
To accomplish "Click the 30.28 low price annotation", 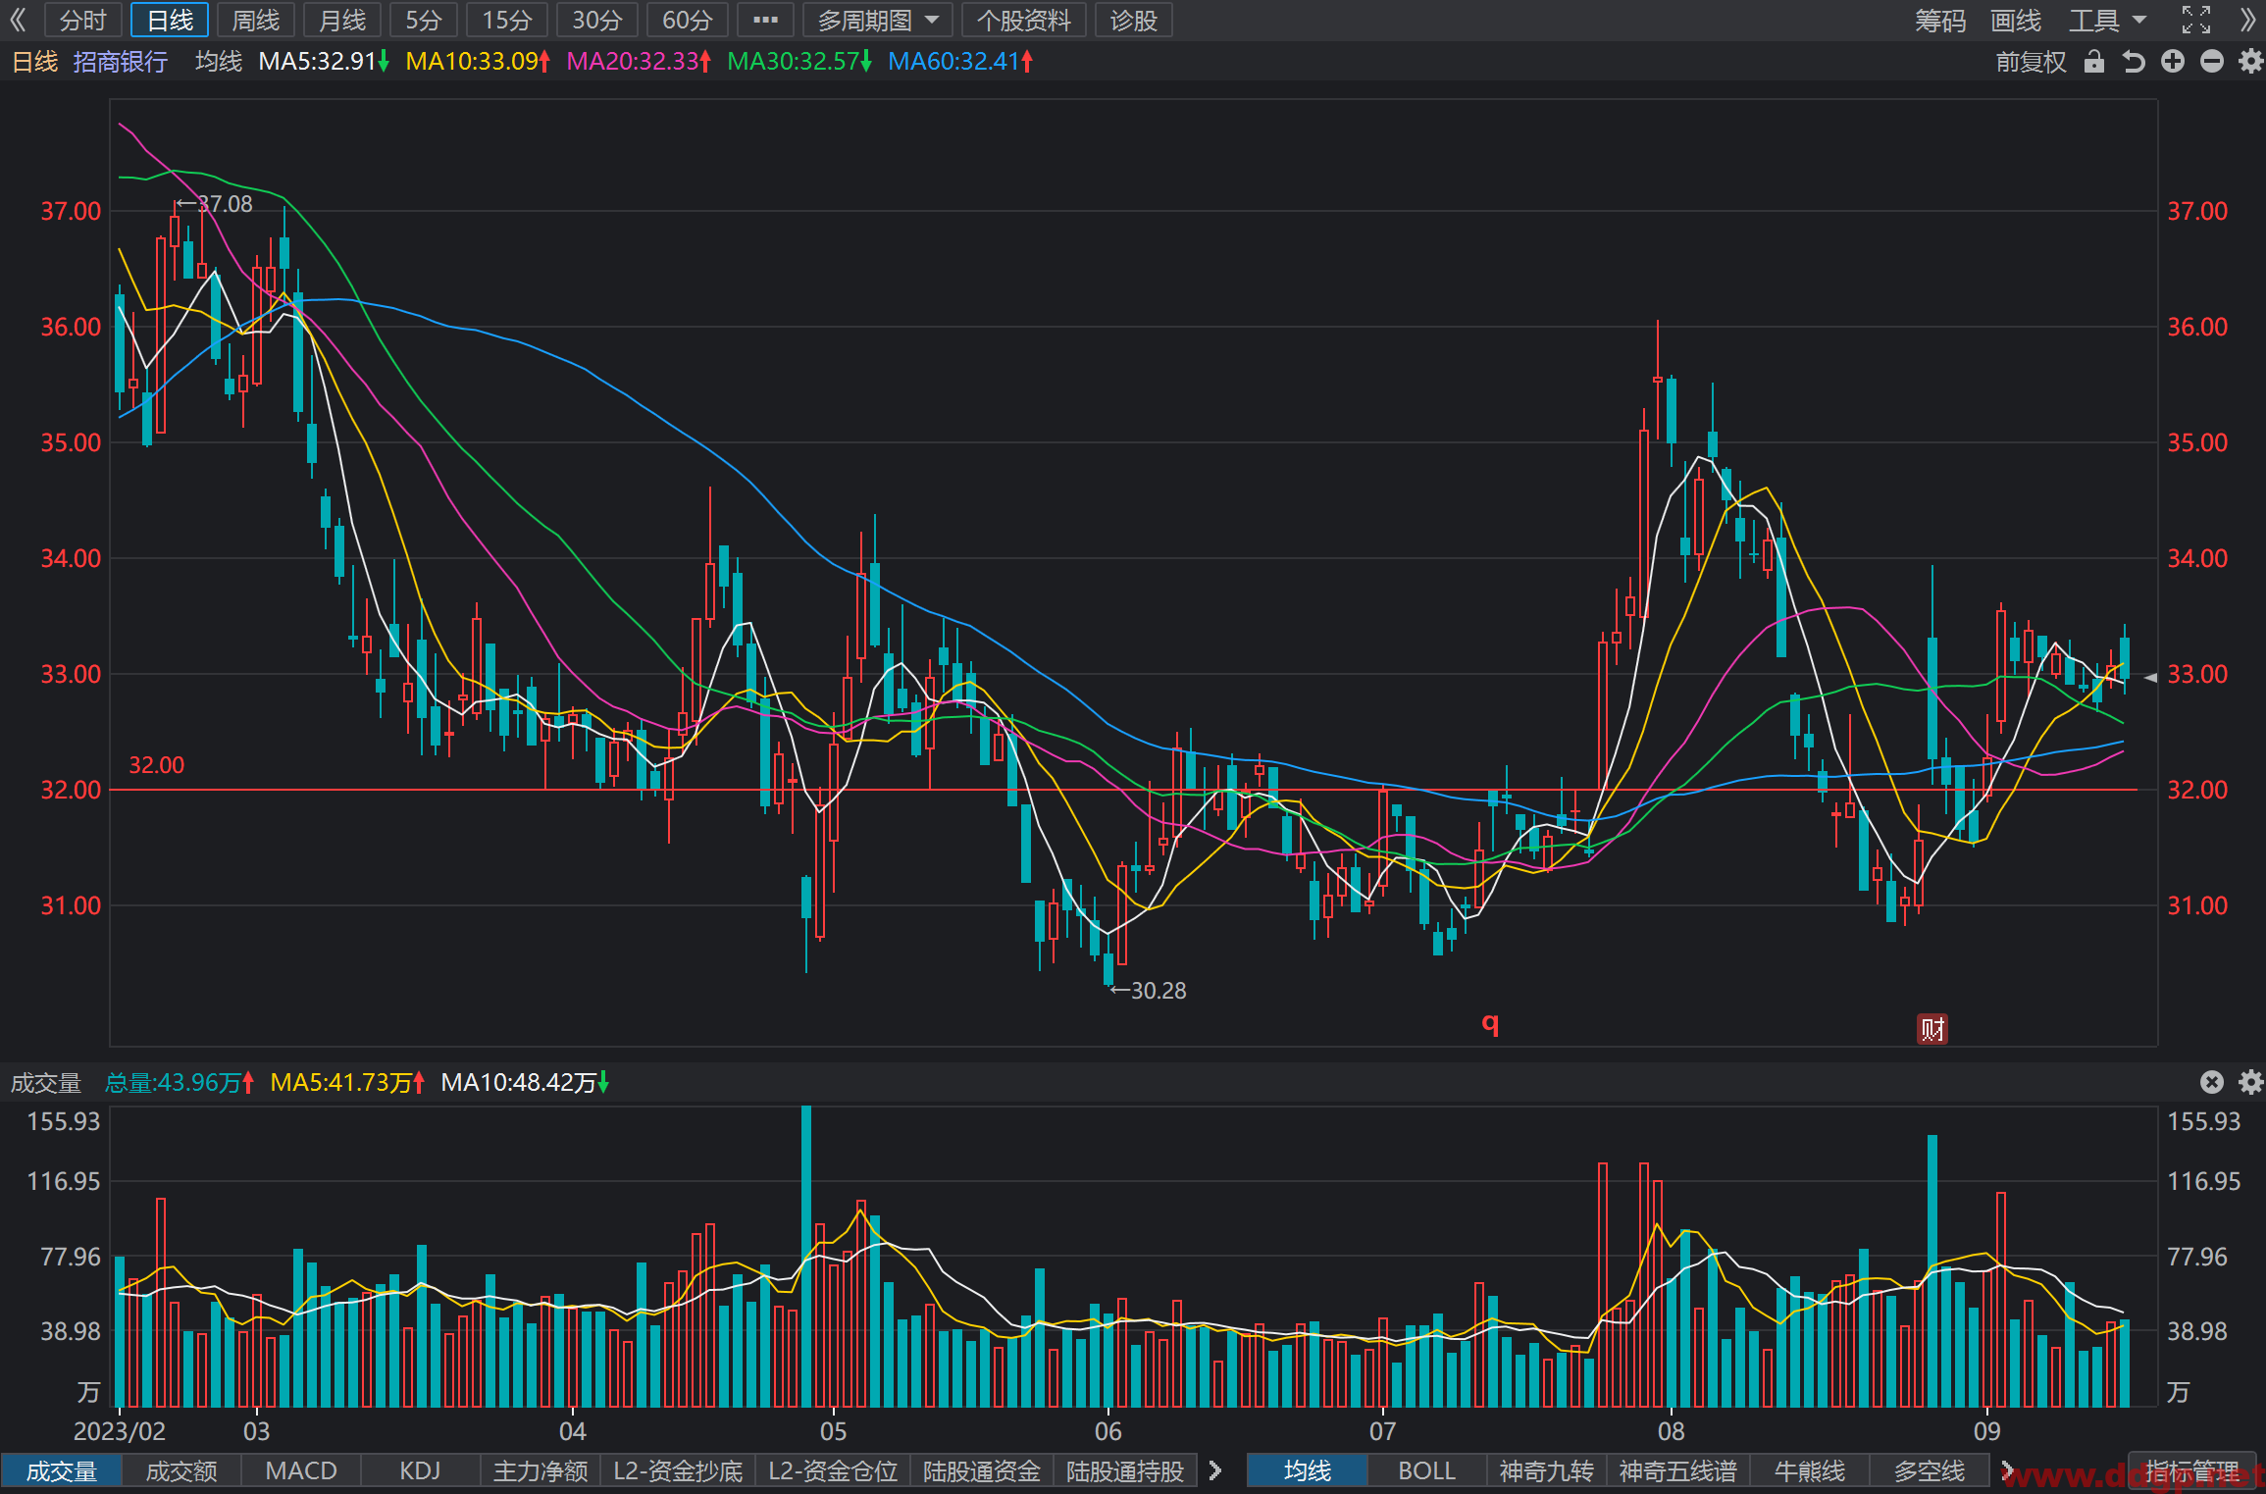I will click(x=1148, y=991).
